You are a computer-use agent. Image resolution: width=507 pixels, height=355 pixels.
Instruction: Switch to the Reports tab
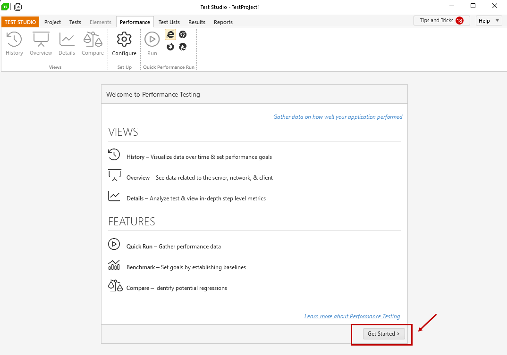click(223, 22)
